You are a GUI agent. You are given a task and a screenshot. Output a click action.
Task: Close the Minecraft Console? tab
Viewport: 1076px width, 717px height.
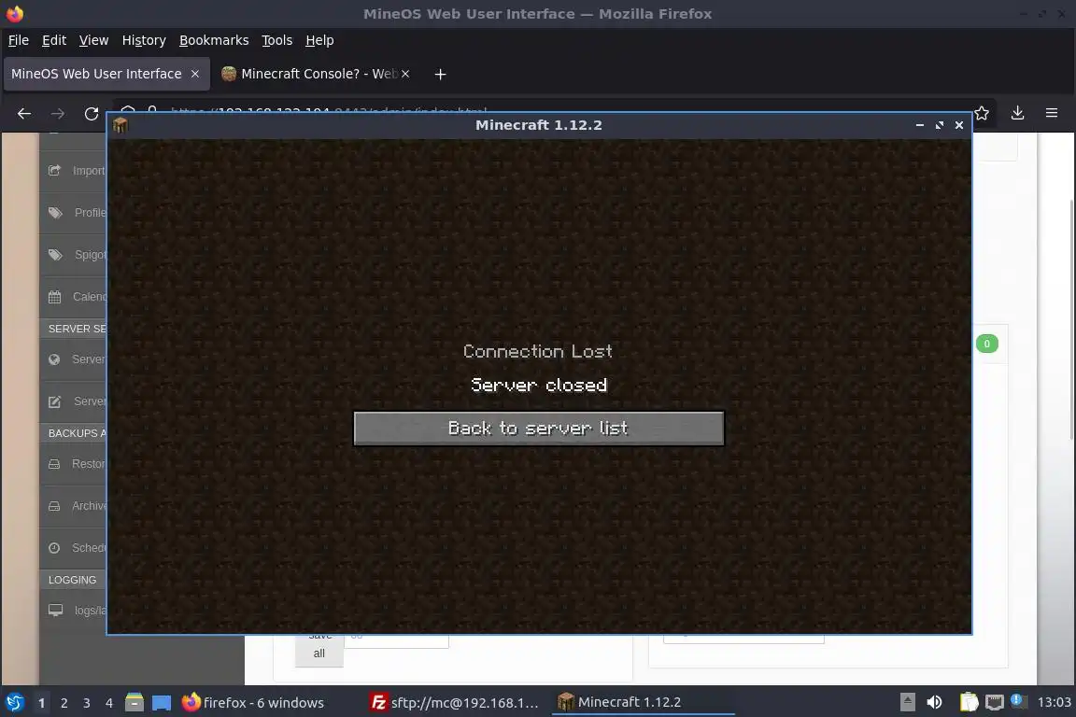pyautogui.click(x=405, y=74)
